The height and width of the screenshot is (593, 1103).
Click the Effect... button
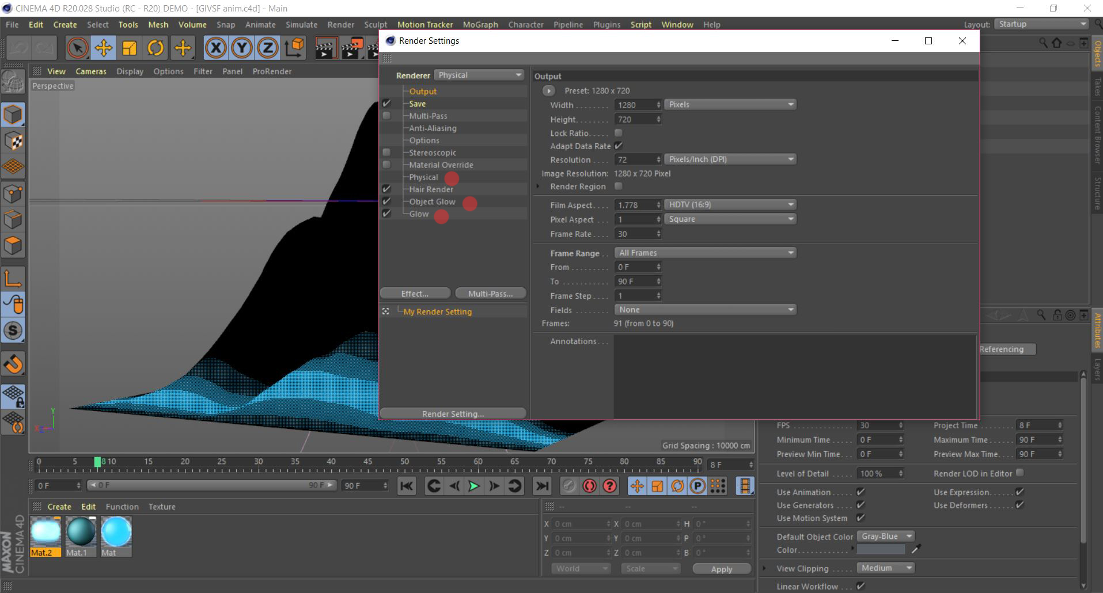point(415,294)
